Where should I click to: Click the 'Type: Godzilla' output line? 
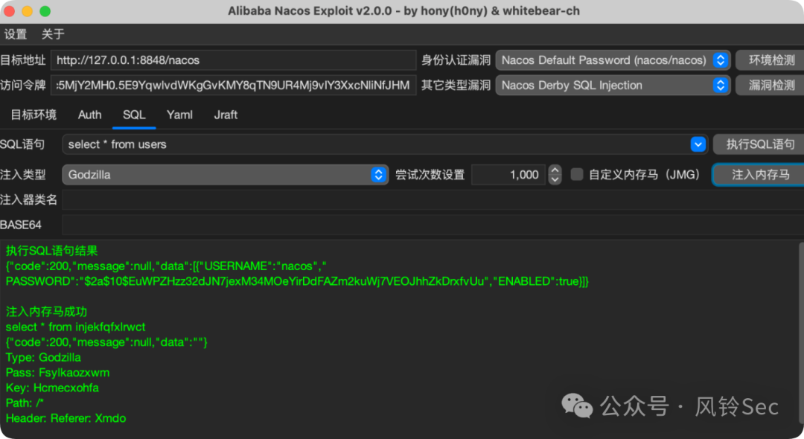pyautogui.click(x=43, y=357)
